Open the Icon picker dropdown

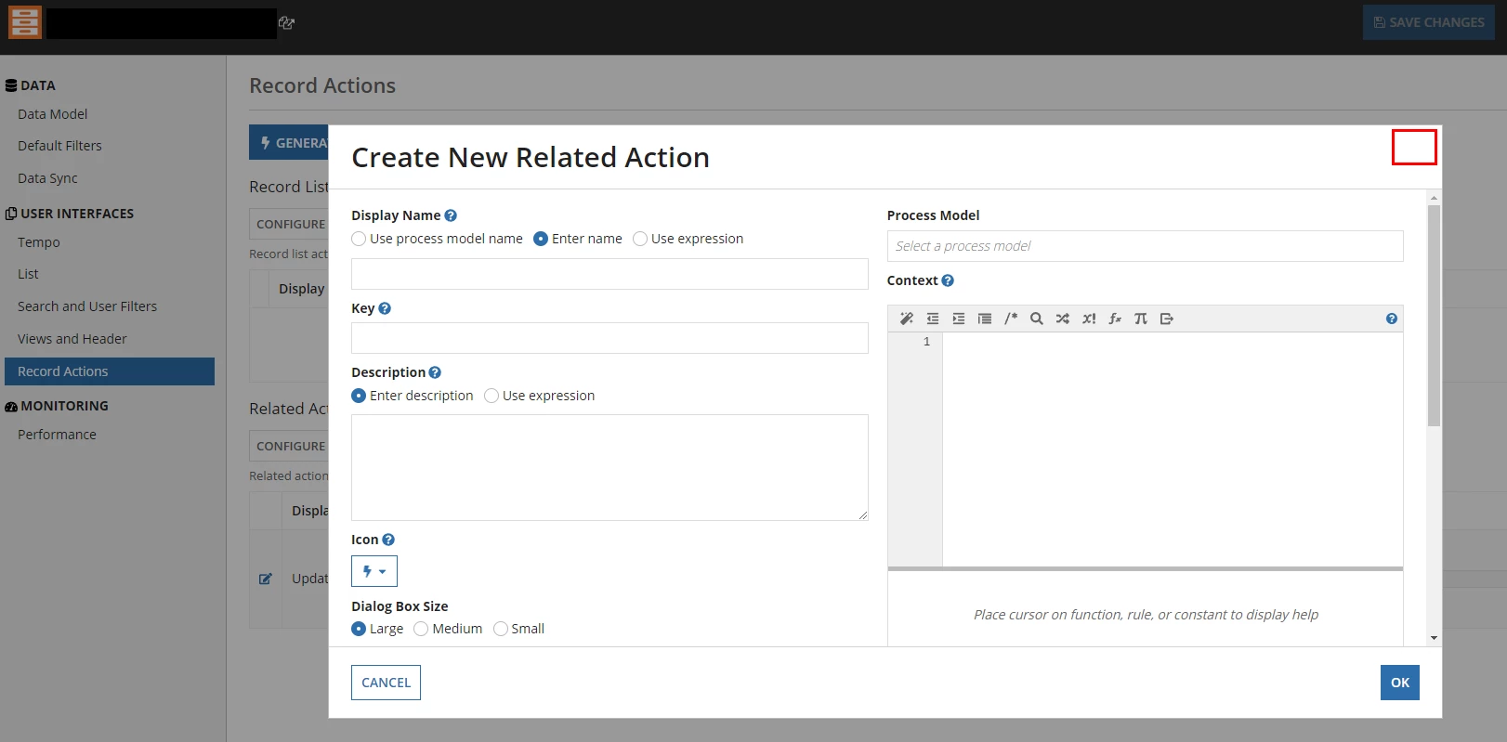[x=374, y=571]
